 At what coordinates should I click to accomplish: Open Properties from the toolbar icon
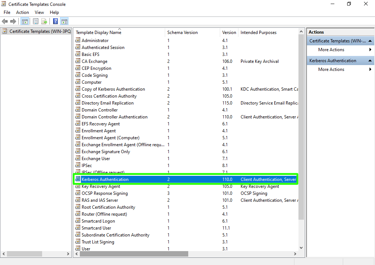[x=36, y=22]
